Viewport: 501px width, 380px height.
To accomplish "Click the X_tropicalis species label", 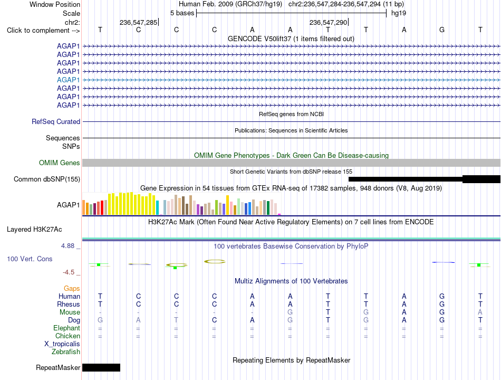I will point(62,344).
